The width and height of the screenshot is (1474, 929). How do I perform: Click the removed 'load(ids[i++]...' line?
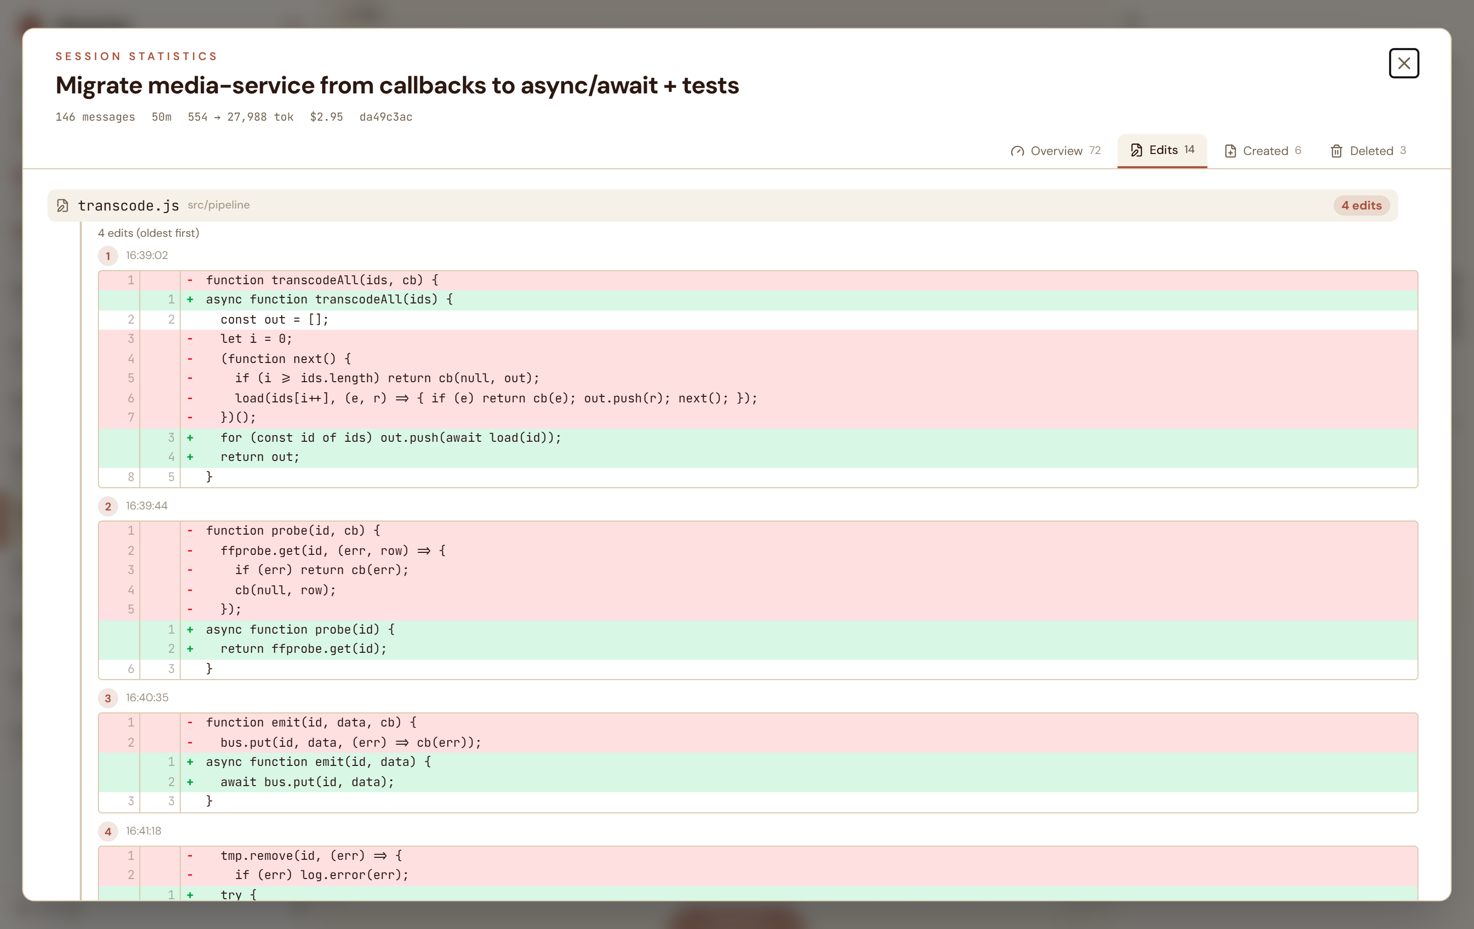pyautogui.click(x=758, y=398)
